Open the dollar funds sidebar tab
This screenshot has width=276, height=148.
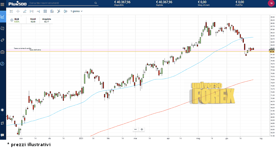pyautogui.click(x=3, y=64)
